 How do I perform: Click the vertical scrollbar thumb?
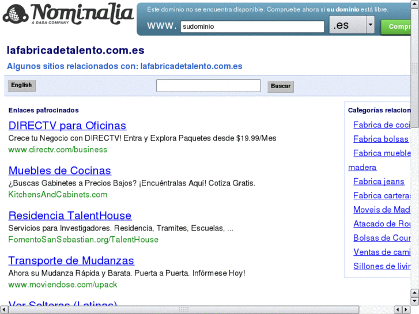tap(415, 68)
